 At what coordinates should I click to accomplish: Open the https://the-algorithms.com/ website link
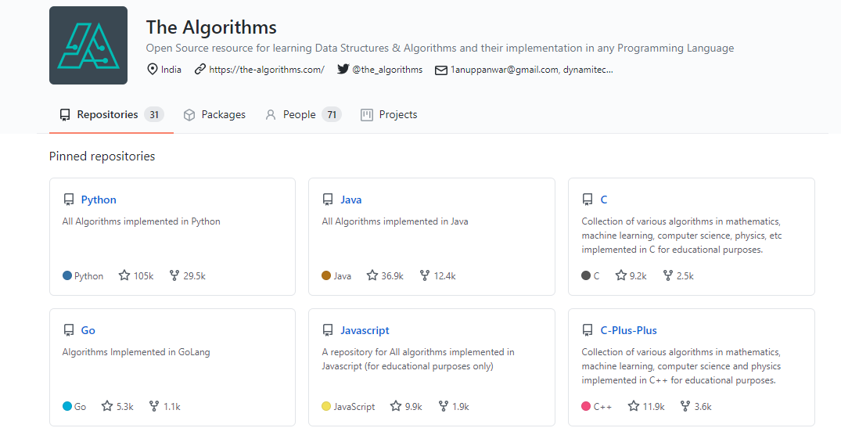pos(267,70)
